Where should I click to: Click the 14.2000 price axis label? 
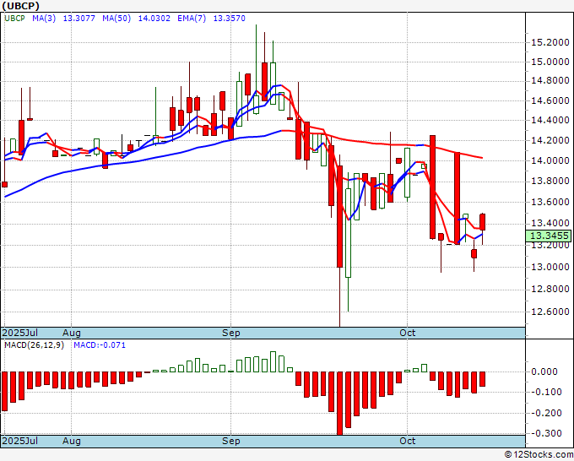(x=550, y=140)
